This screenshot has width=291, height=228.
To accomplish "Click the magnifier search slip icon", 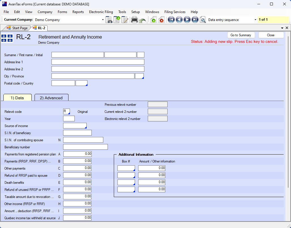I will (203, 20).
